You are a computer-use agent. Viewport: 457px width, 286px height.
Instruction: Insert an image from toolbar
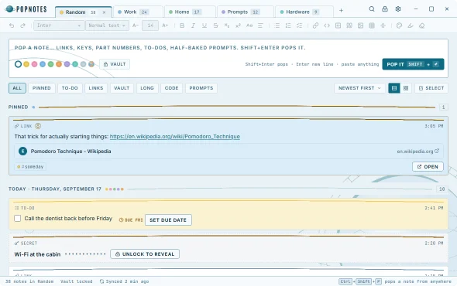(360, 26)
